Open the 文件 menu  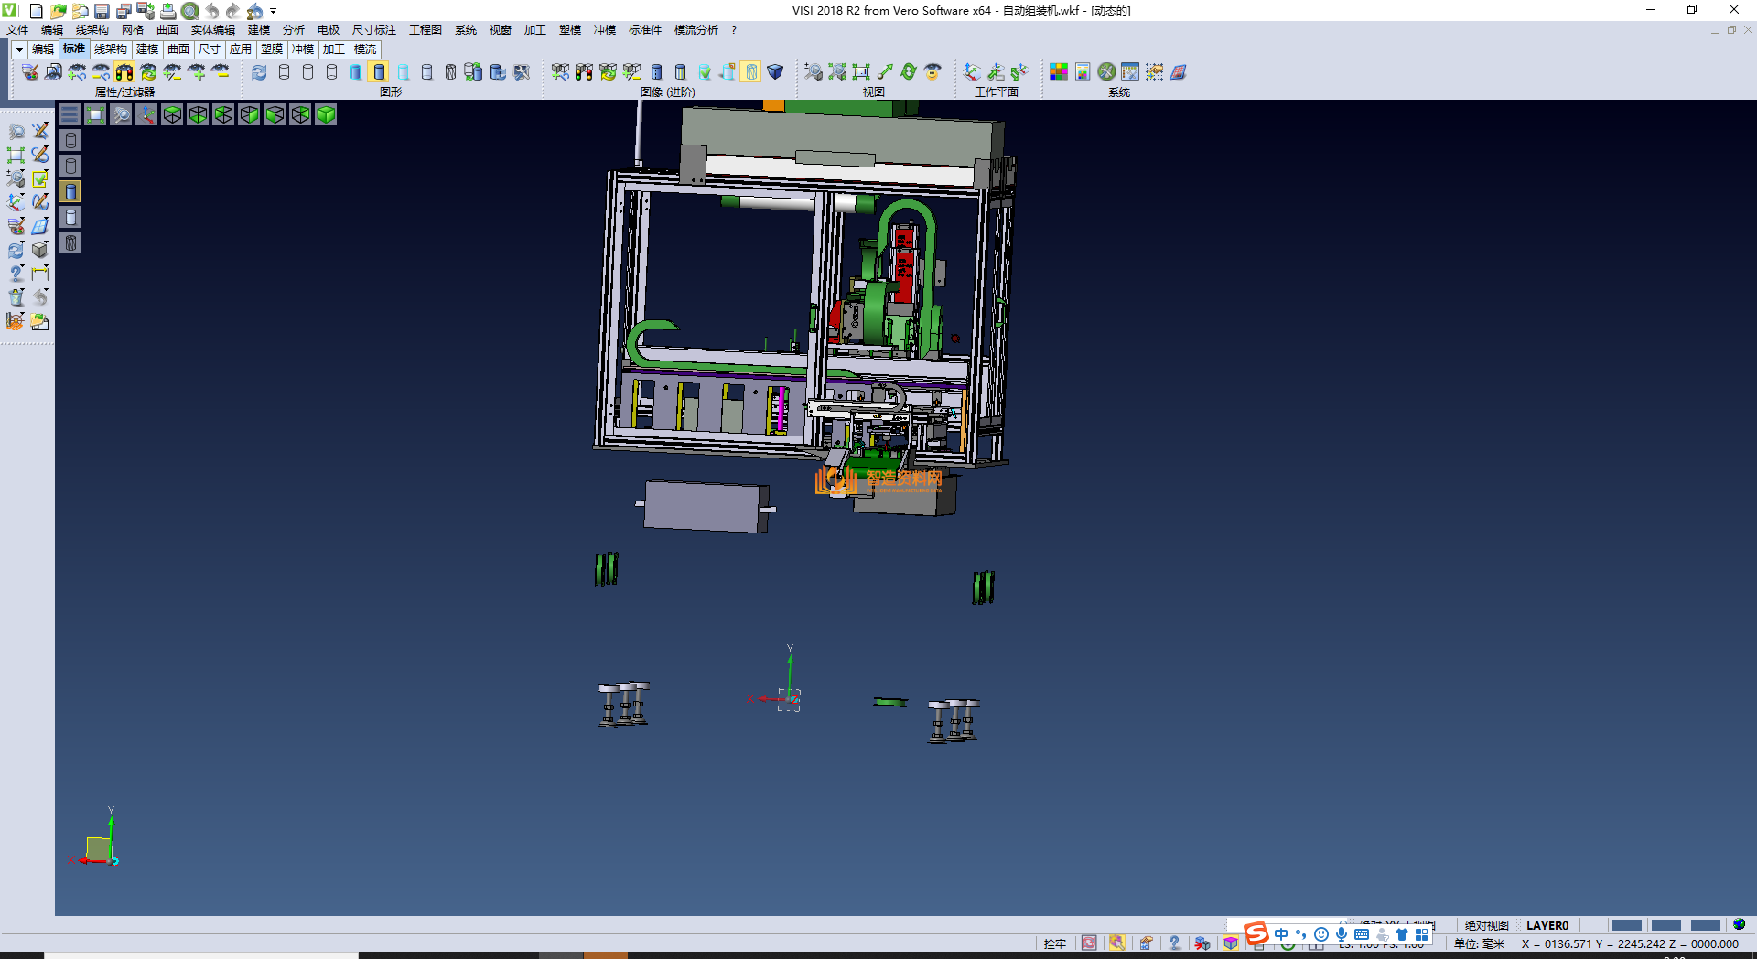click(x=17, y=30)
